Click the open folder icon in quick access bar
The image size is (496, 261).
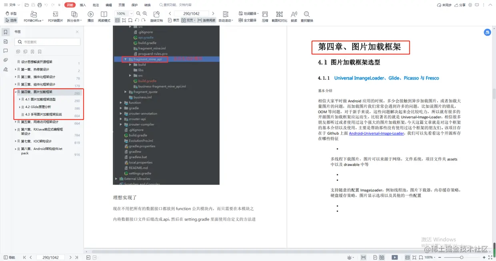pos(26,5)
